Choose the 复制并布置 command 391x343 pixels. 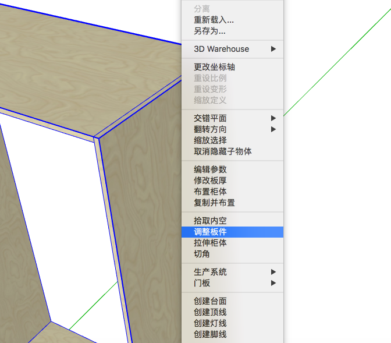tap(214, 203)
